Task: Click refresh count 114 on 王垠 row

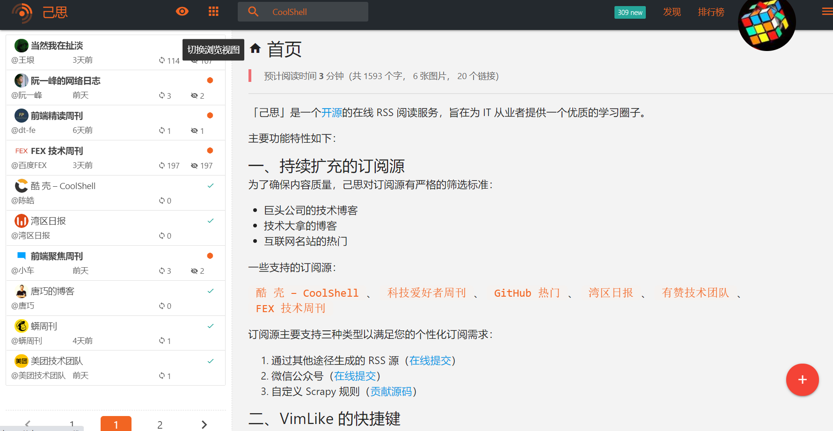Action: point(169,60)
